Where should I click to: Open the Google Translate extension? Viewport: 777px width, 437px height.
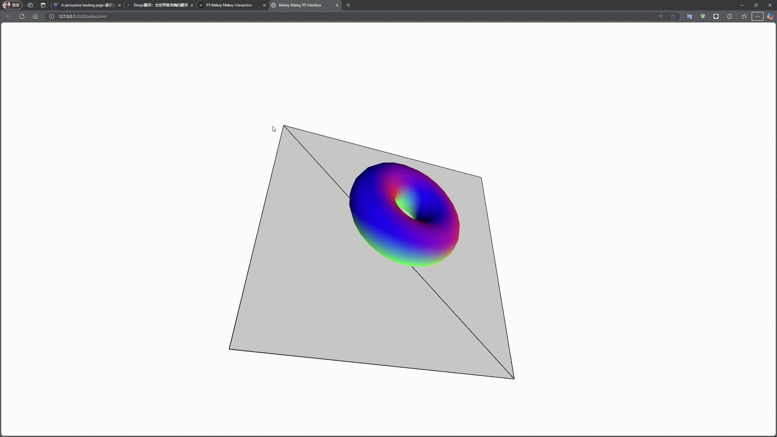coord(689,16)
